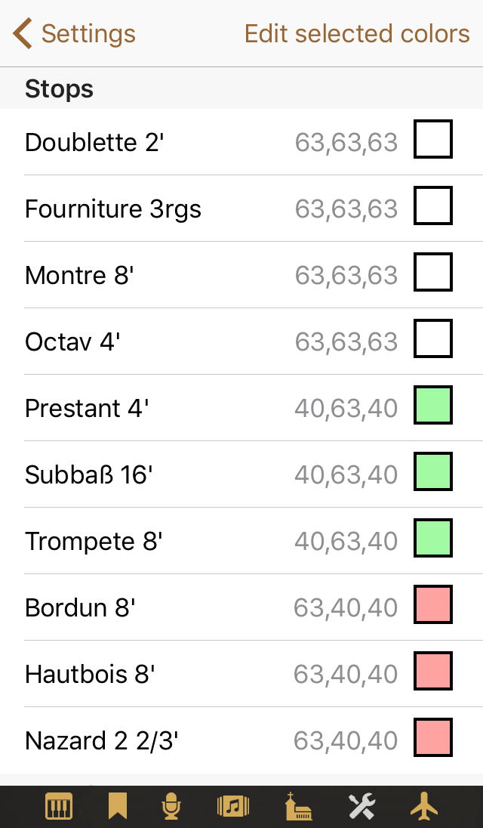Tap the microphone recording icon

coord(172,807)
